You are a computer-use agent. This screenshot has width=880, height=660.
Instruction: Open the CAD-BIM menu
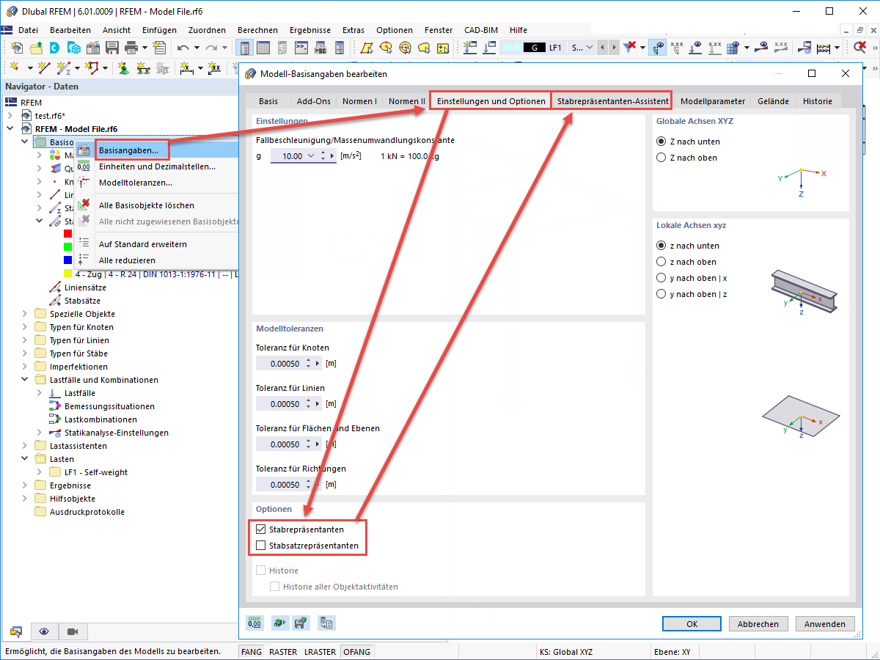[481, 30]
